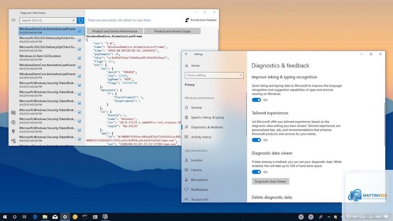Turn off Tailored experiences toggle
Image resolution: width=393 pixels, height=221 pixels.
click(x=256, y=140)
